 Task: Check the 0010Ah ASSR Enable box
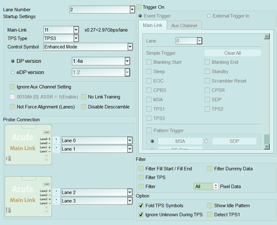(12, 97)
